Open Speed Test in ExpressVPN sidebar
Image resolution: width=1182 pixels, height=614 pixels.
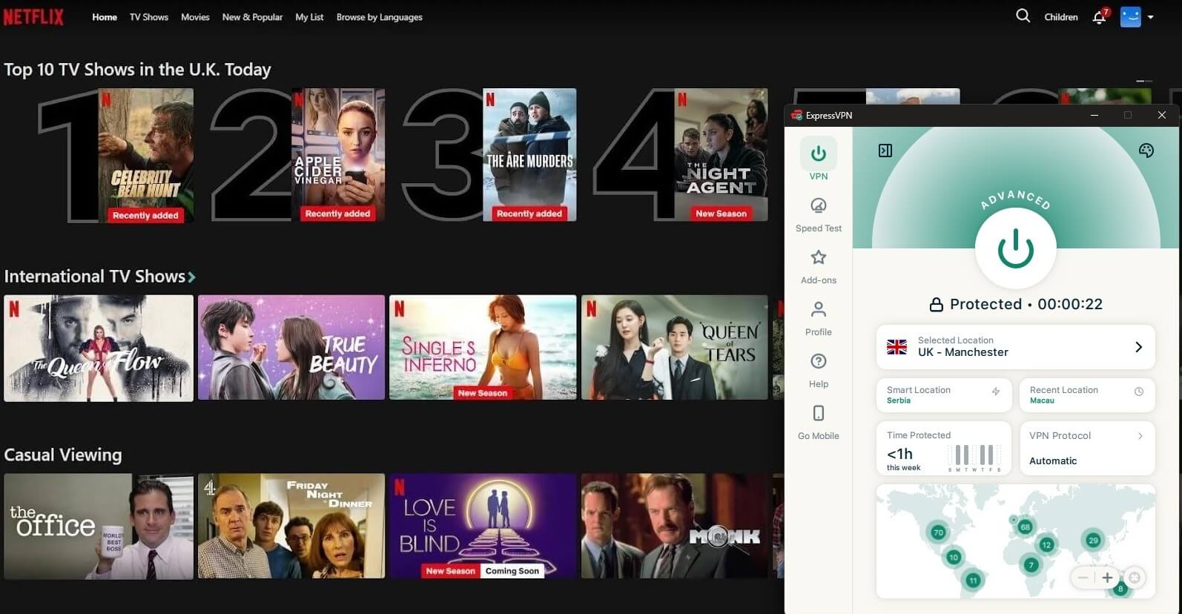[x=819, y=214]
